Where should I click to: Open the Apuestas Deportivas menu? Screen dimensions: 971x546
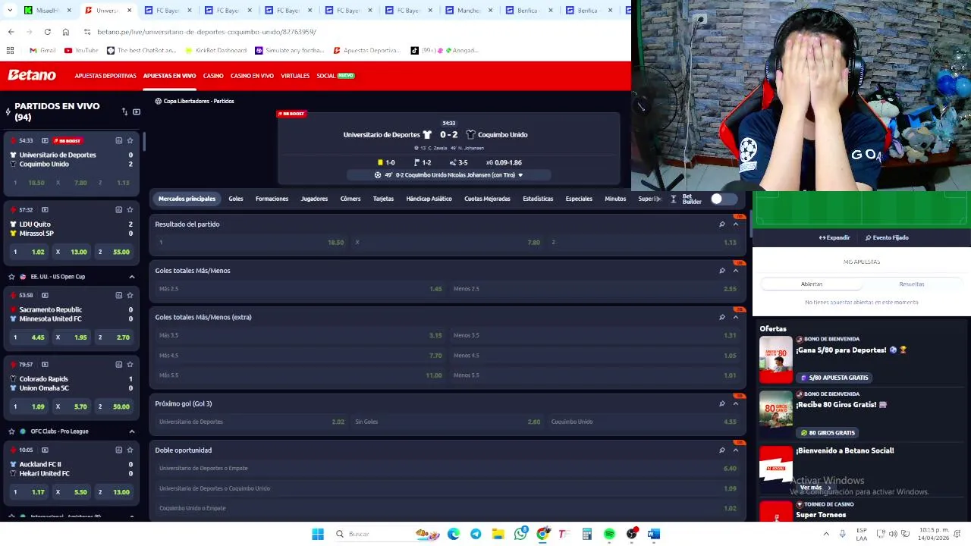point(105,76)
